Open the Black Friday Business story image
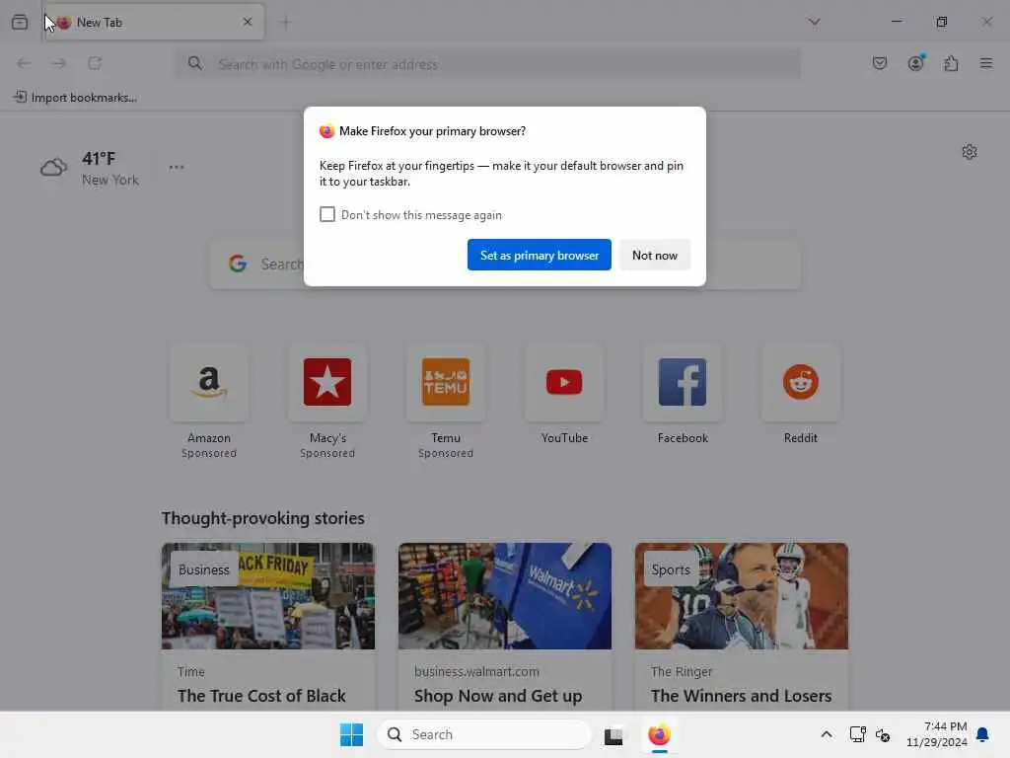The image size is (1010, 758). [268, 596]
